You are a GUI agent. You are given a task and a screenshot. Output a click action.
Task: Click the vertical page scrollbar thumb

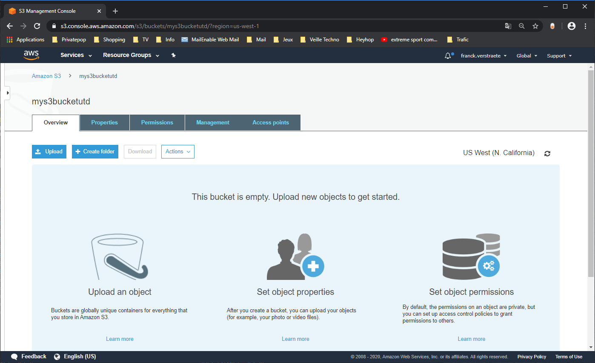[x=591, y=173]
